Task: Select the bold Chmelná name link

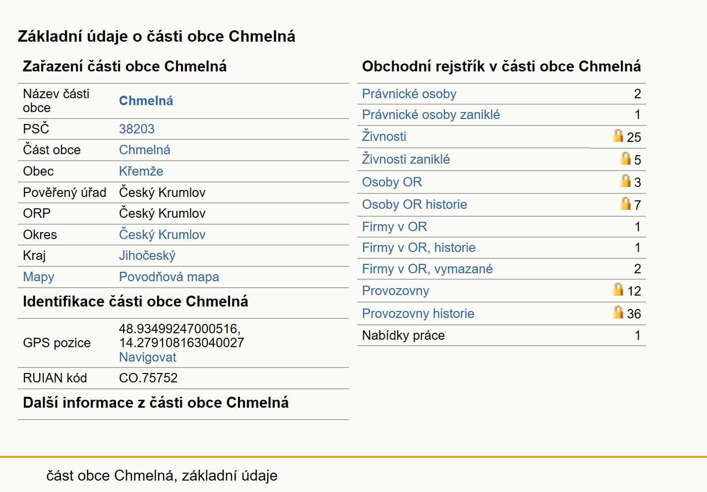Action: pyautogui.click(x=146, y=101)
